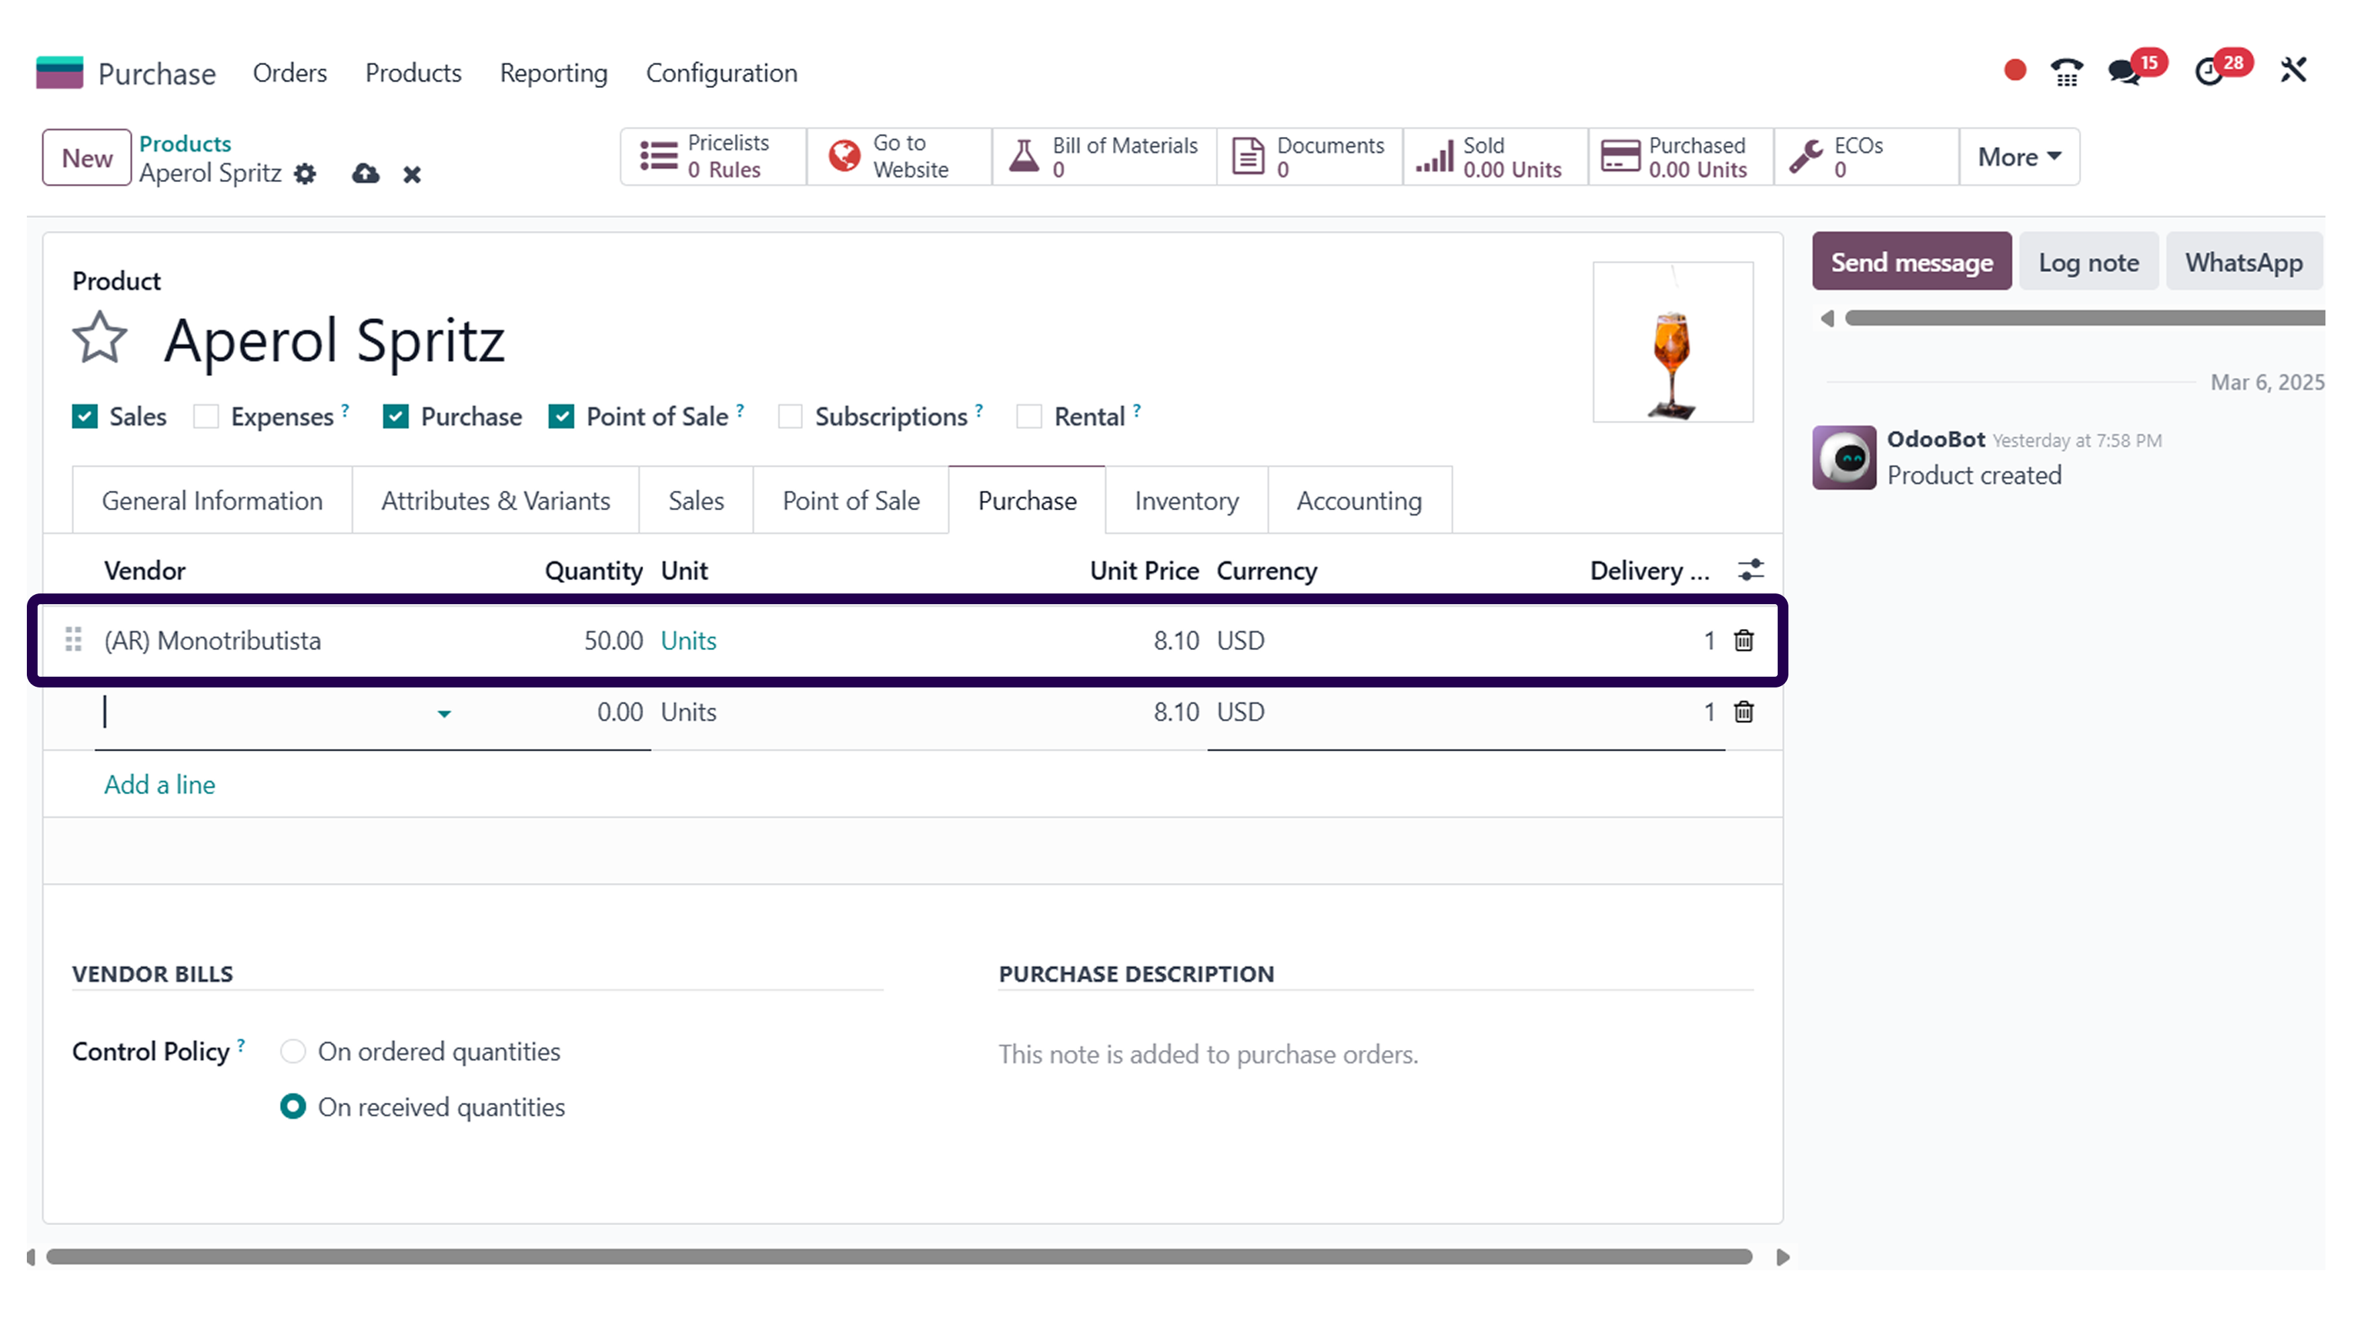
Task: Click the horizontal scrollbar under the form
Action: point(899,1257)
